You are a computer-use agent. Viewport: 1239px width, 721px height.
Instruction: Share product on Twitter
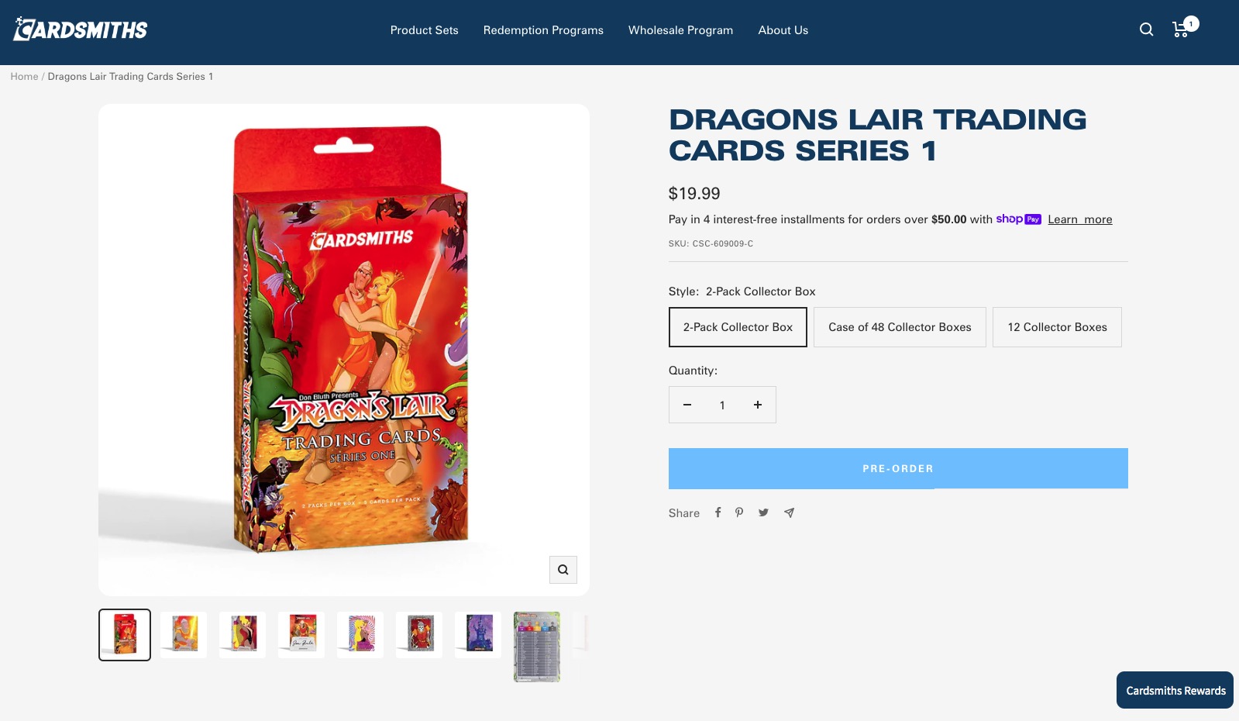point(763,512)
